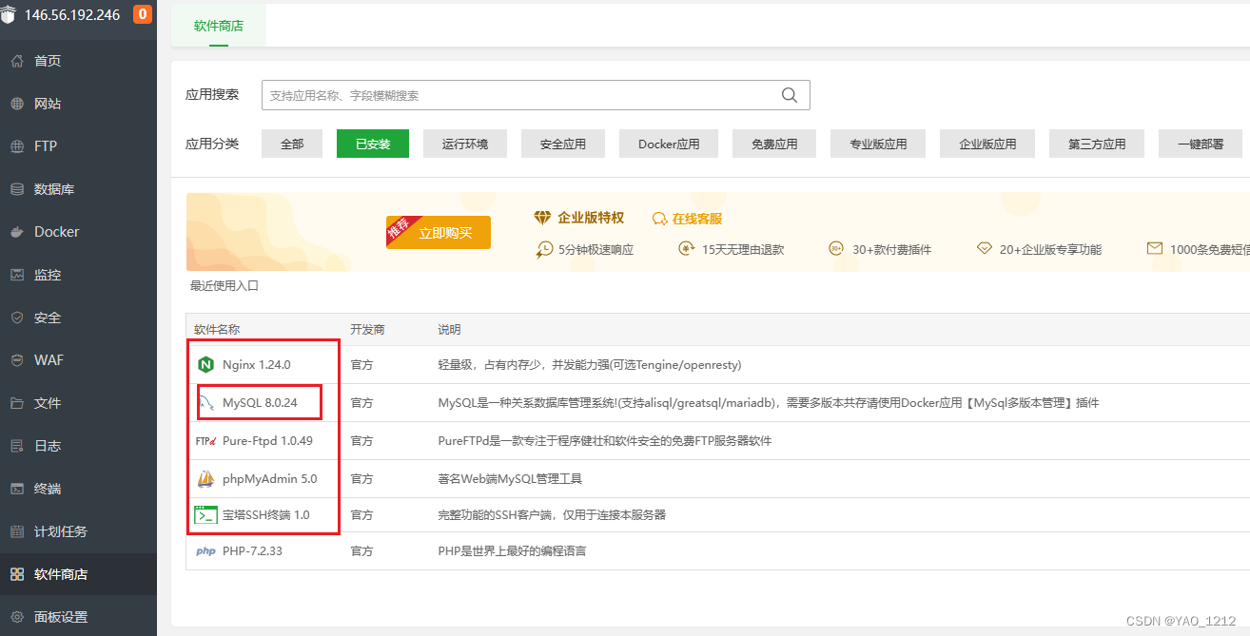The height and width of the screenshot is (636, 1250).
Task: Open Pure-Ftpd 1.0.49 entry
Action: [x=267, y=441]
